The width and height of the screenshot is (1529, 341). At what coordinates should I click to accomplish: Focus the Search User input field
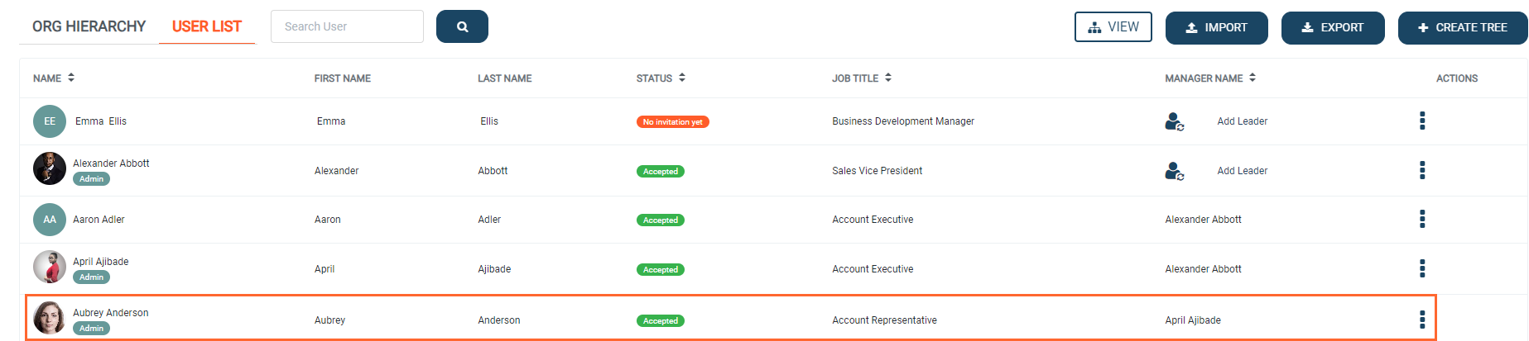[347, 26]
